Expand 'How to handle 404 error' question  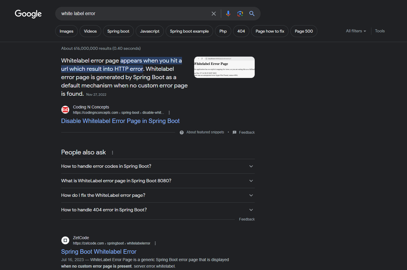[x=251, y=210]
